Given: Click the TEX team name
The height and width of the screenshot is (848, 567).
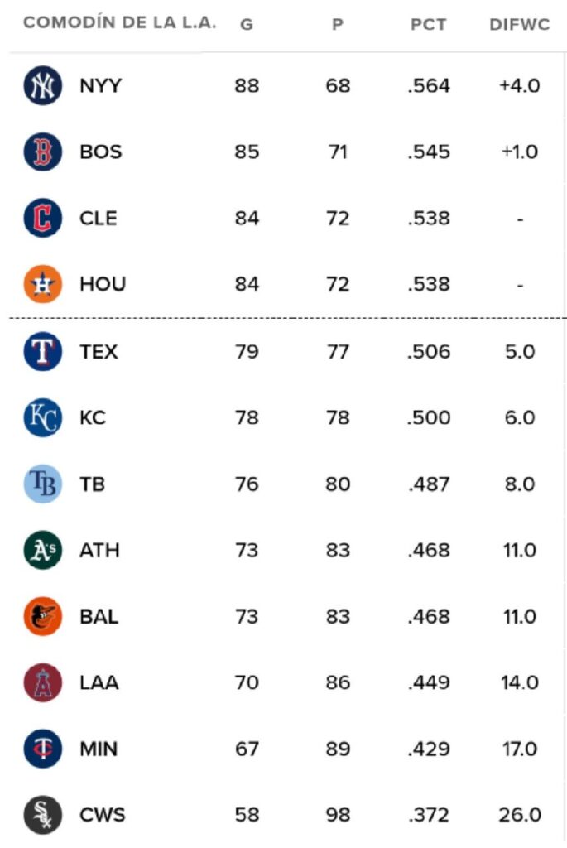Looking at the screenshot, I should tap(99, 352).
